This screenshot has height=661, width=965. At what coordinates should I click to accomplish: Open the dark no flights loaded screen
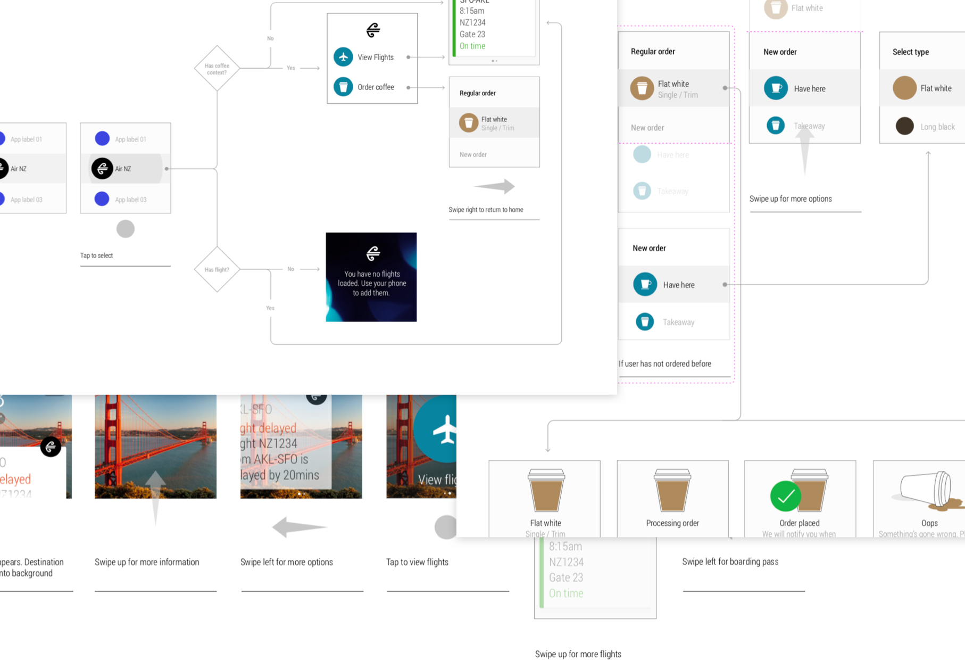pos(371,277)
